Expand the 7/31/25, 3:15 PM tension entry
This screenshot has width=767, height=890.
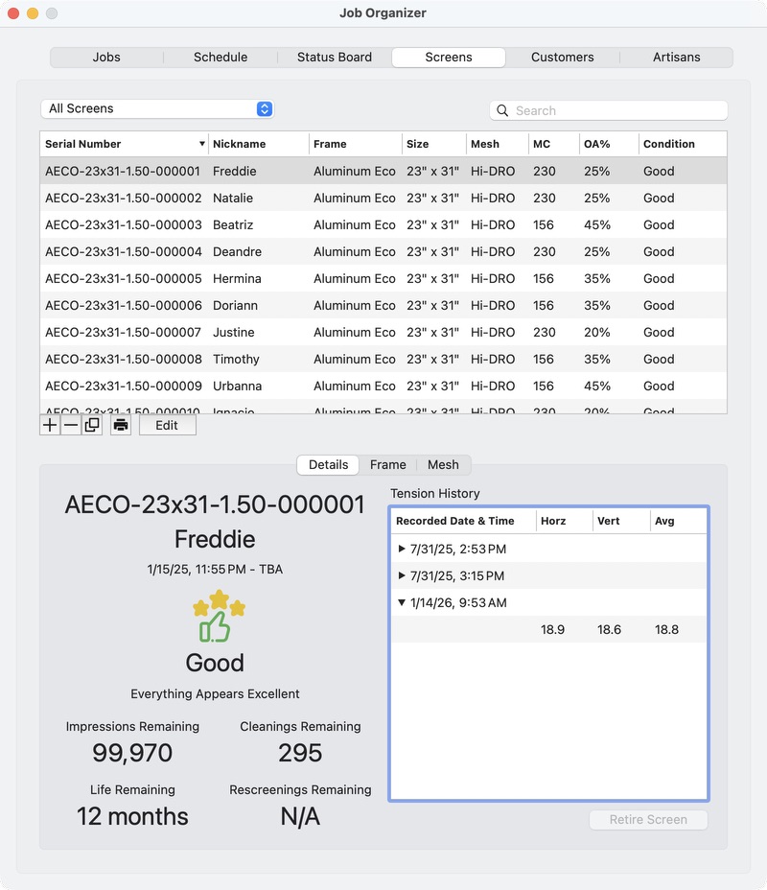point(402,576)
